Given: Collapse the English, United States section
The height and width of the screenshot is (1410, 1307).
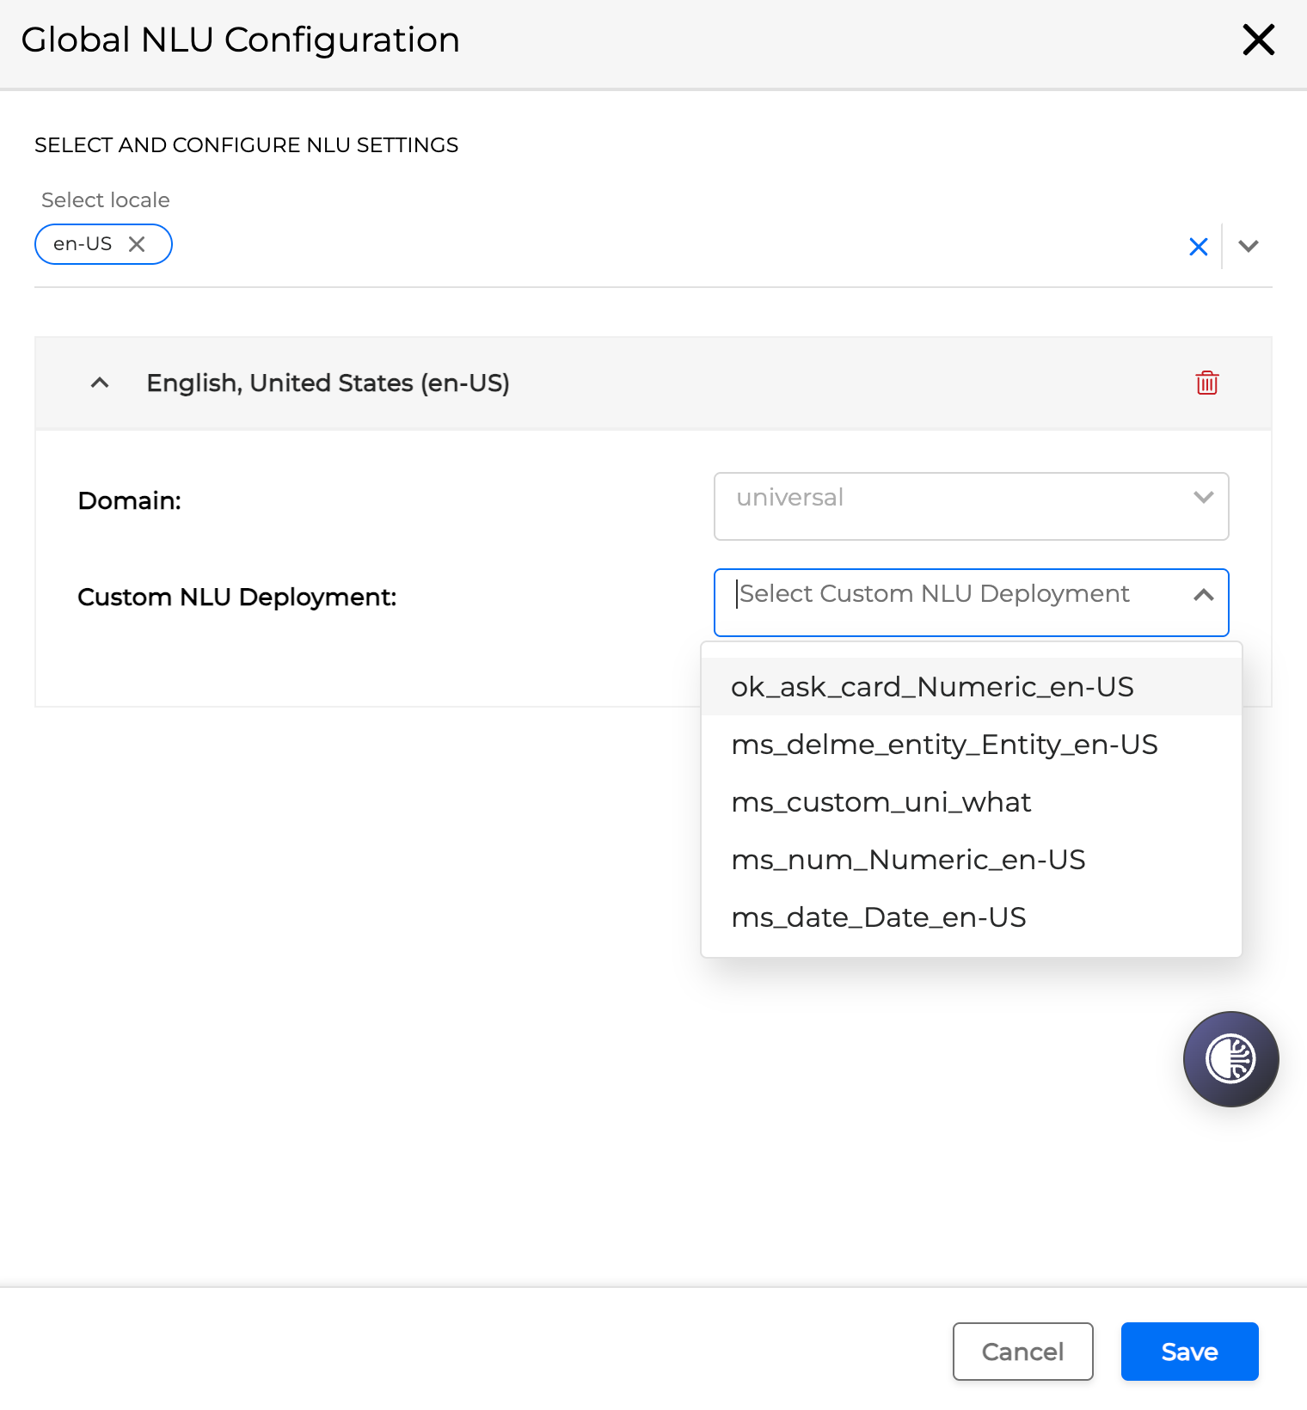Looking at the screenshot, I should point(100,383).
